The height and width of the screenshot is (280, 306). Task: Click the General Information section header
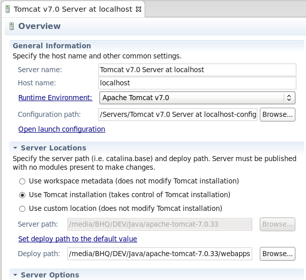click(x=52, y=46)
